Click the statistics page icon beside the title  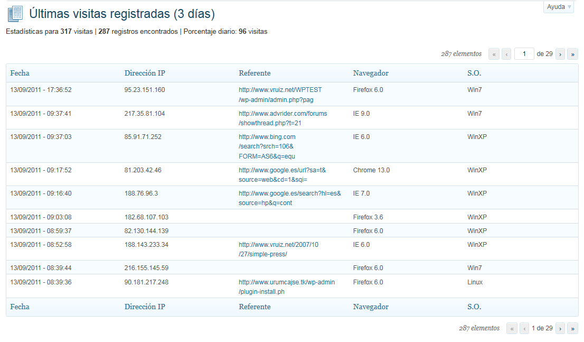click(x=15, y=14)
